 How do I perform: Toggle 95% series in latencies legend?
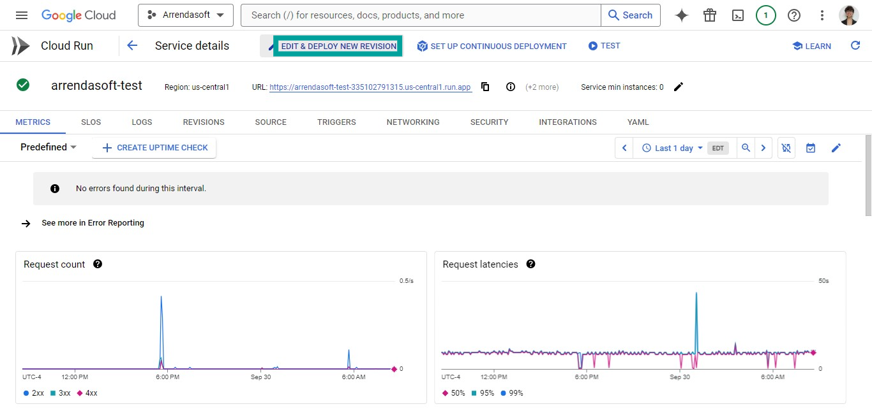click(483, 393)
